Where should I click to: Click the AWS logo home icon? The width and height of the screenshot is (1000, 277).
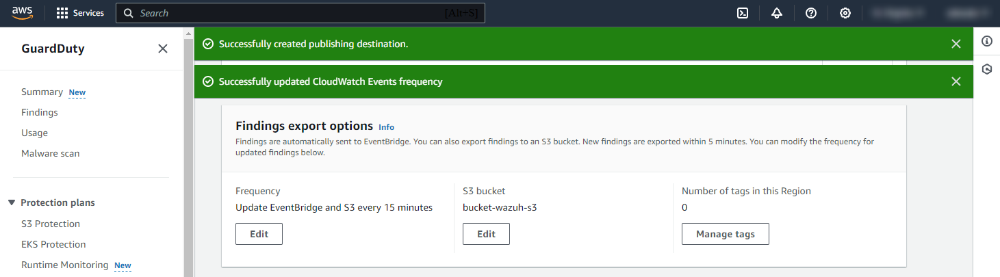pyautogui.click(x=23, y=13)
